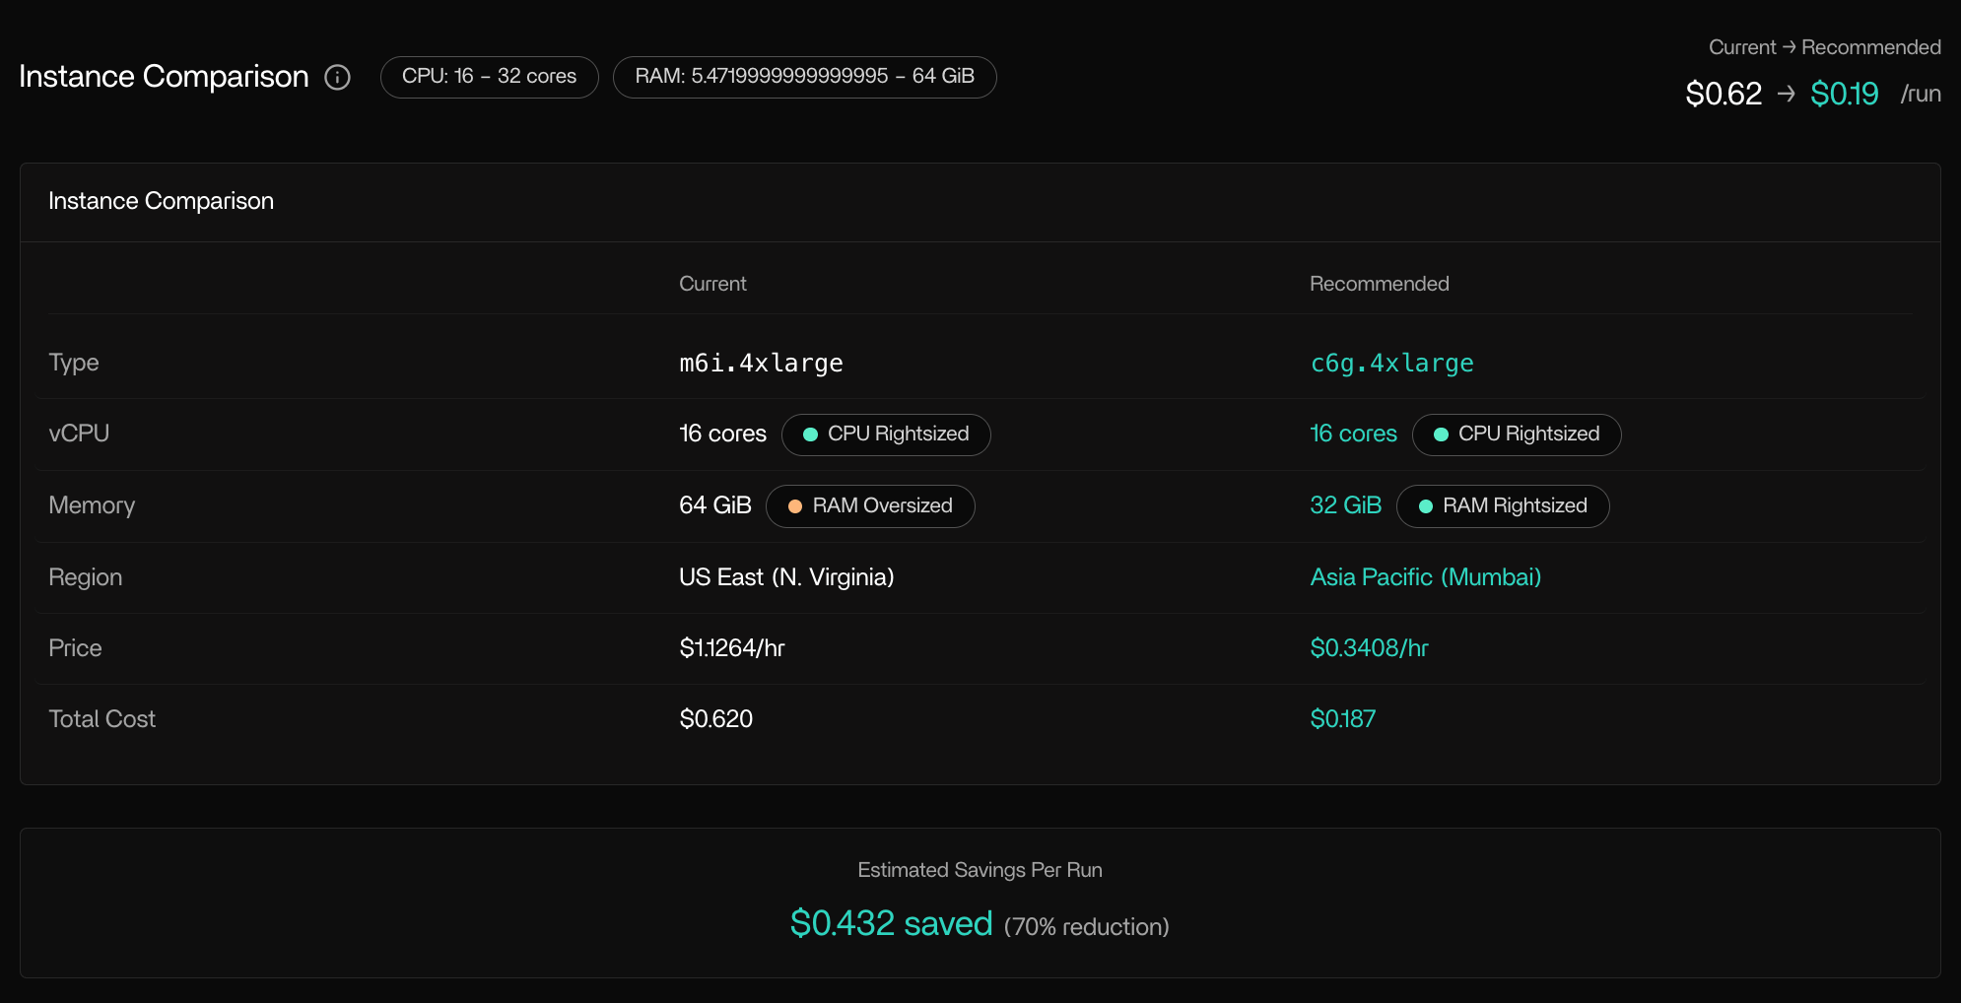Click the RAM Rightsized badge
Screen dimensions: 1961x1003
tap(1503, 506)
